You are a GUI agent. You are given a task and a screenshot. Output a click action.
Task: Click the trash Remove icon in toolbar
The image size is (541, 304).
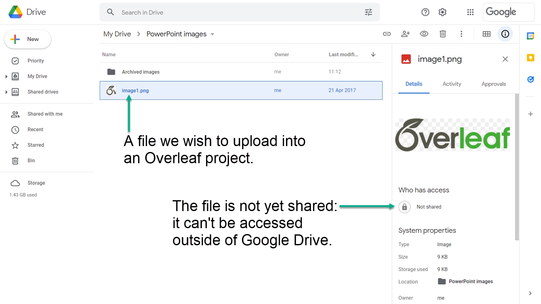tap(442, 34)
